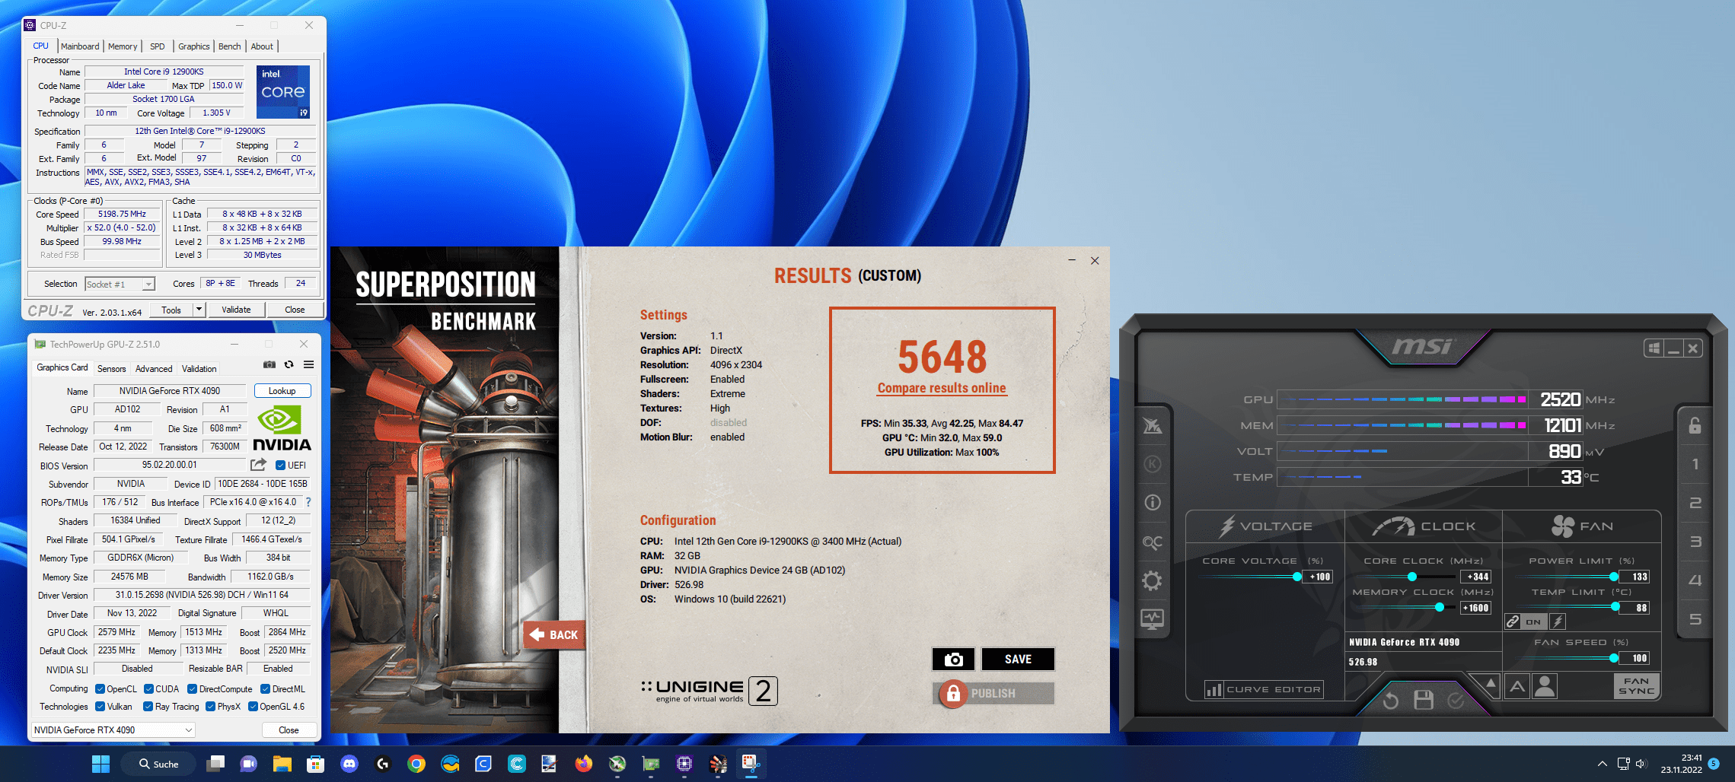Toggle the Vulkan checkbox
The image size is (1735, 782).
coord(100,707)
